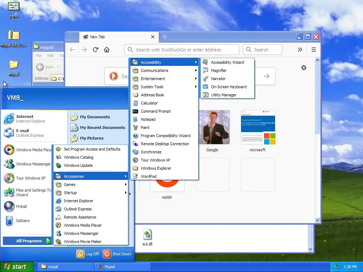Click the Windows start button
Image resolution: width=363 pixels, height=272 pixels.
click(16, 267)
